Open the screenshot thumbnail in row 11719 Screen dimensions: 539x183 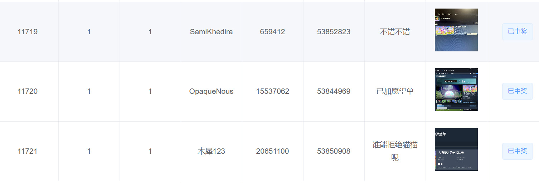[456, 30]
